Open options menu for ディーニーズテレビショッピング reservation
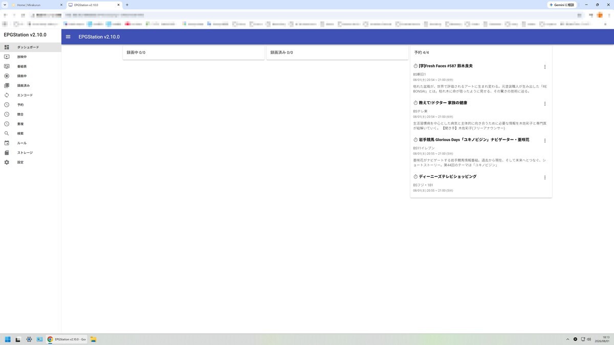The height and width of the screenshot is (345, 614). pos(545,177)
